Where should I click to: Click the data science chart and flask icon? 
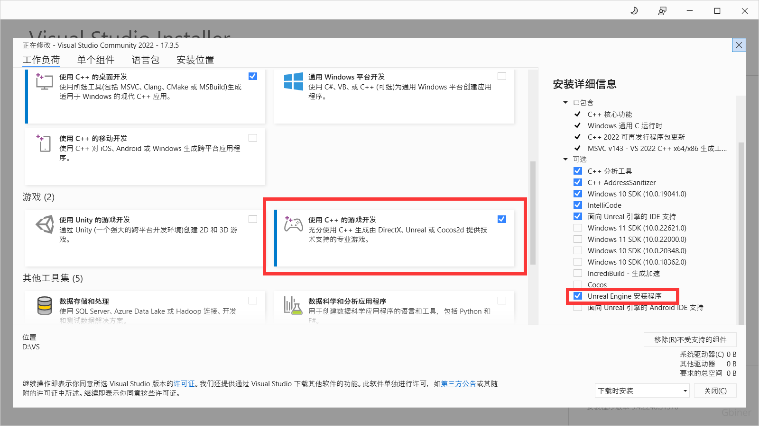[293, 306]
